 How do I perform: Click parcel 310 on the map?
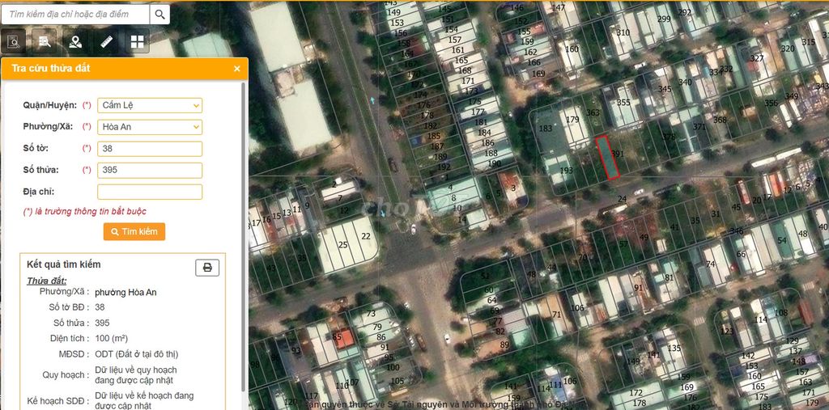[623, 32]
